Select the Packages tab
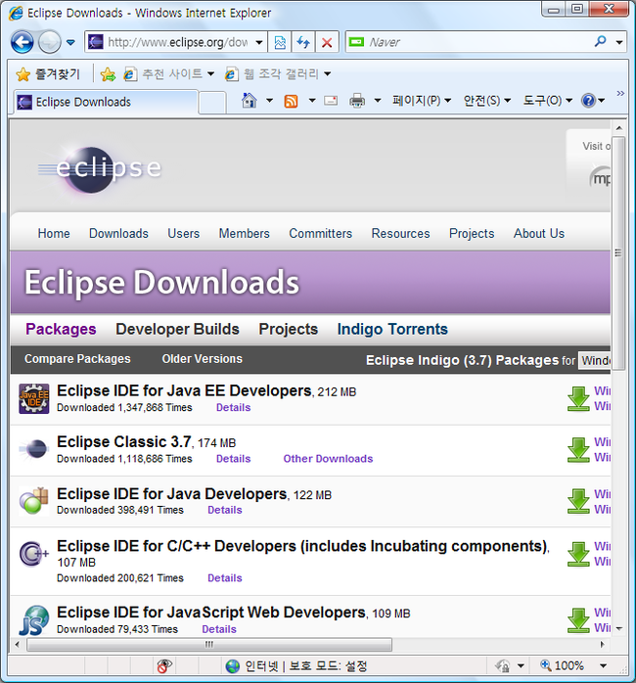Viewport: 636px width, 683px height. (61, 330)
